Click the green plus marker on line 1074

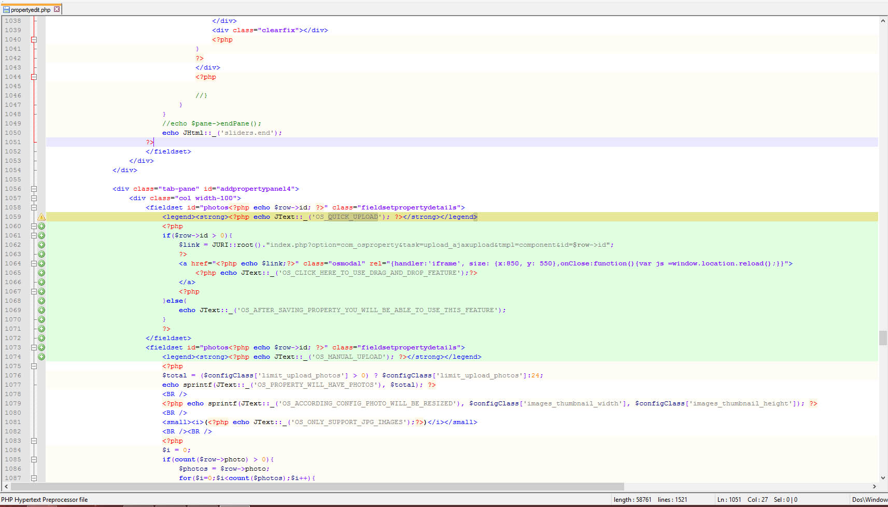41,357
